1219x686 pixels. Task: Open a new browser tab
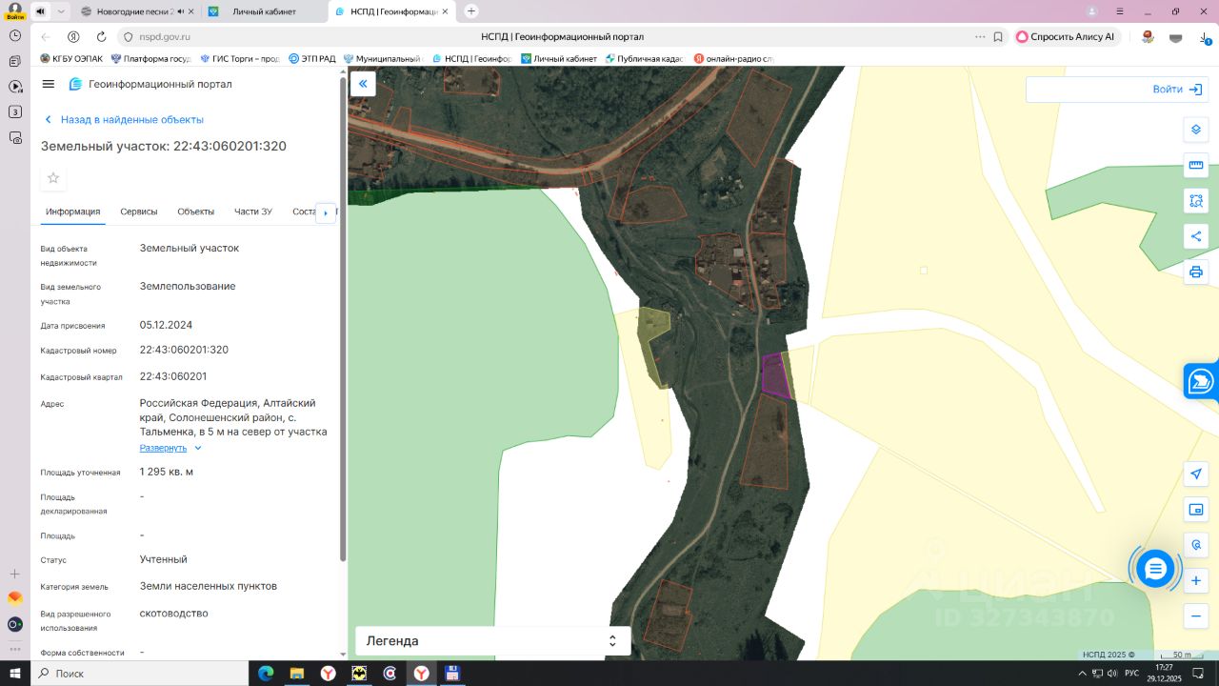[x=470, y=11]
